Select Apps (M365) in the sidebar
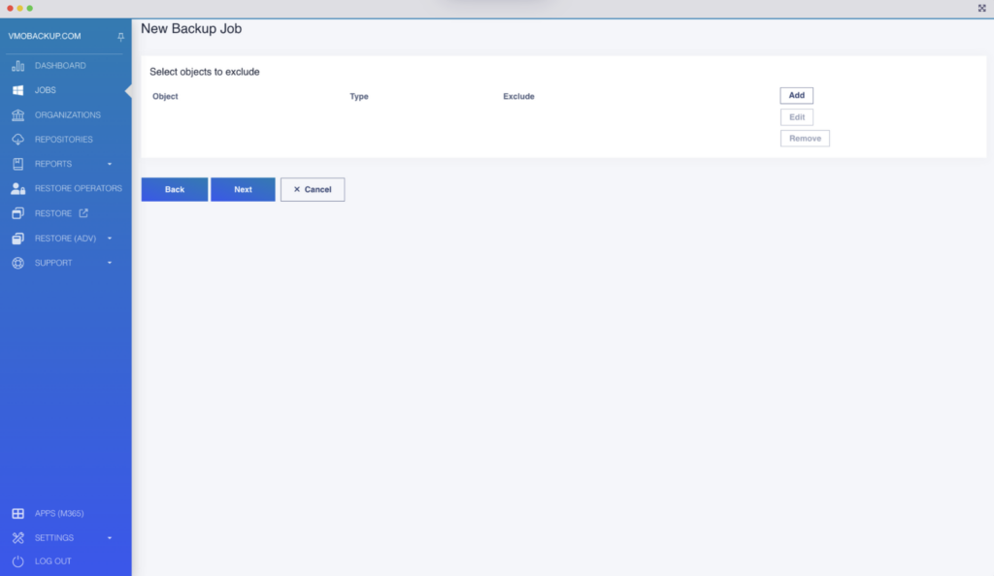The height and width of the screenshot is (576, 994). (x=59, y=513)
